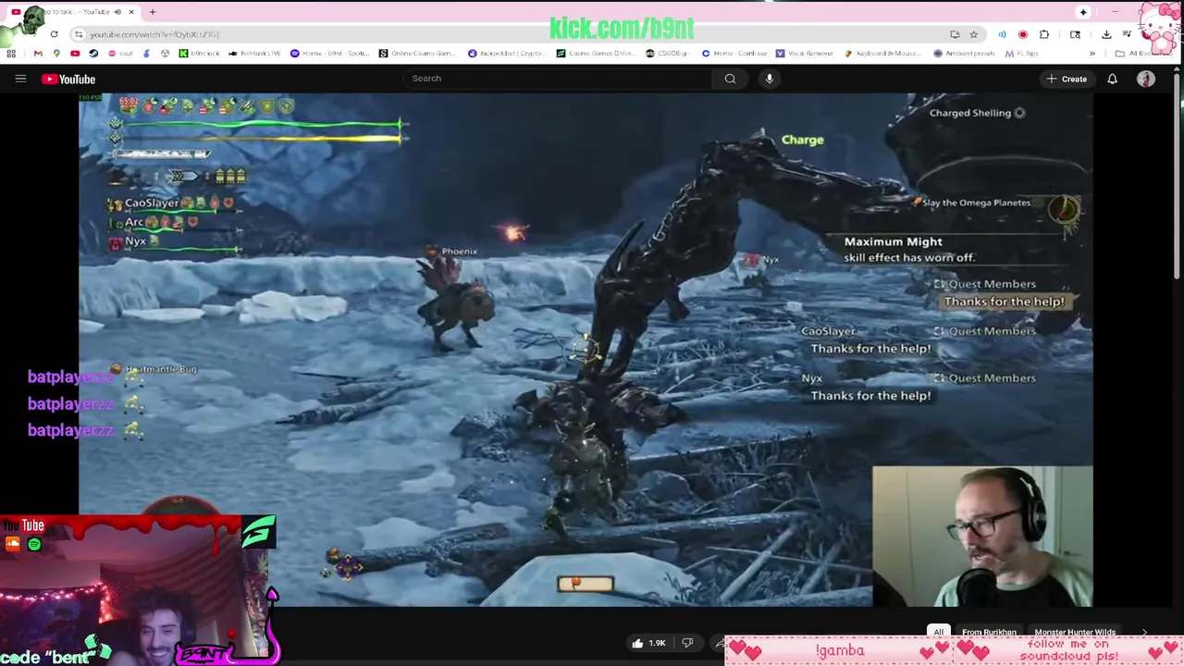1184x666 pixels.
Task: Open the Fishtank LIVE bookmark
Action: point(254,54)
